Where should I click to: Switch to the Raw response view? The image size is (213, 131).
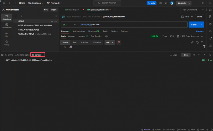75,42
